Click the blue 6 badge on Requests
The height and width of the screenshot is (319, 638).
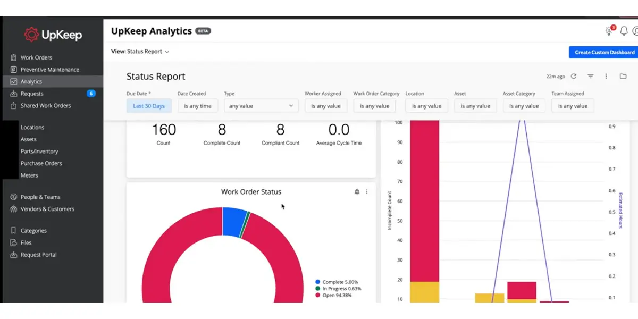coord(91,94)
